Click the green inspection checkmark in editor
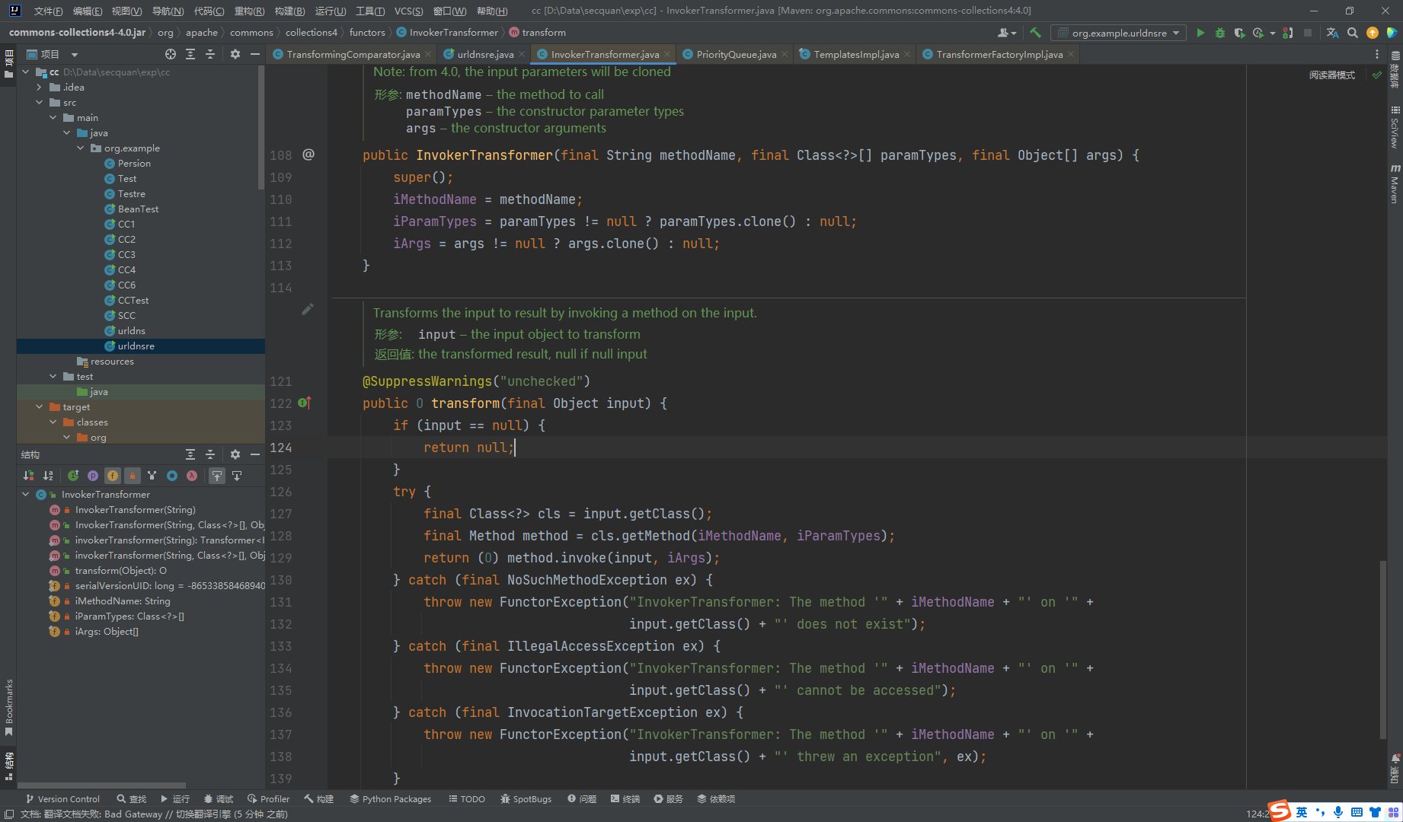The image size is (1403, 822). tap(1376, 75)
